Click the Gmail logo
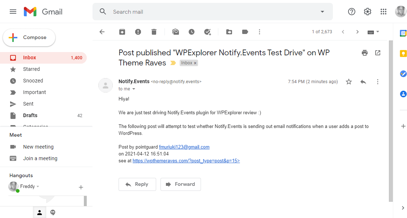 click(x=43, y=12)
